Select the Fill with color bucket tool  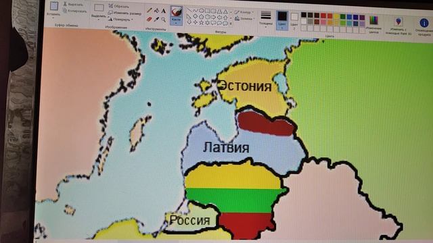pos(156,11)
